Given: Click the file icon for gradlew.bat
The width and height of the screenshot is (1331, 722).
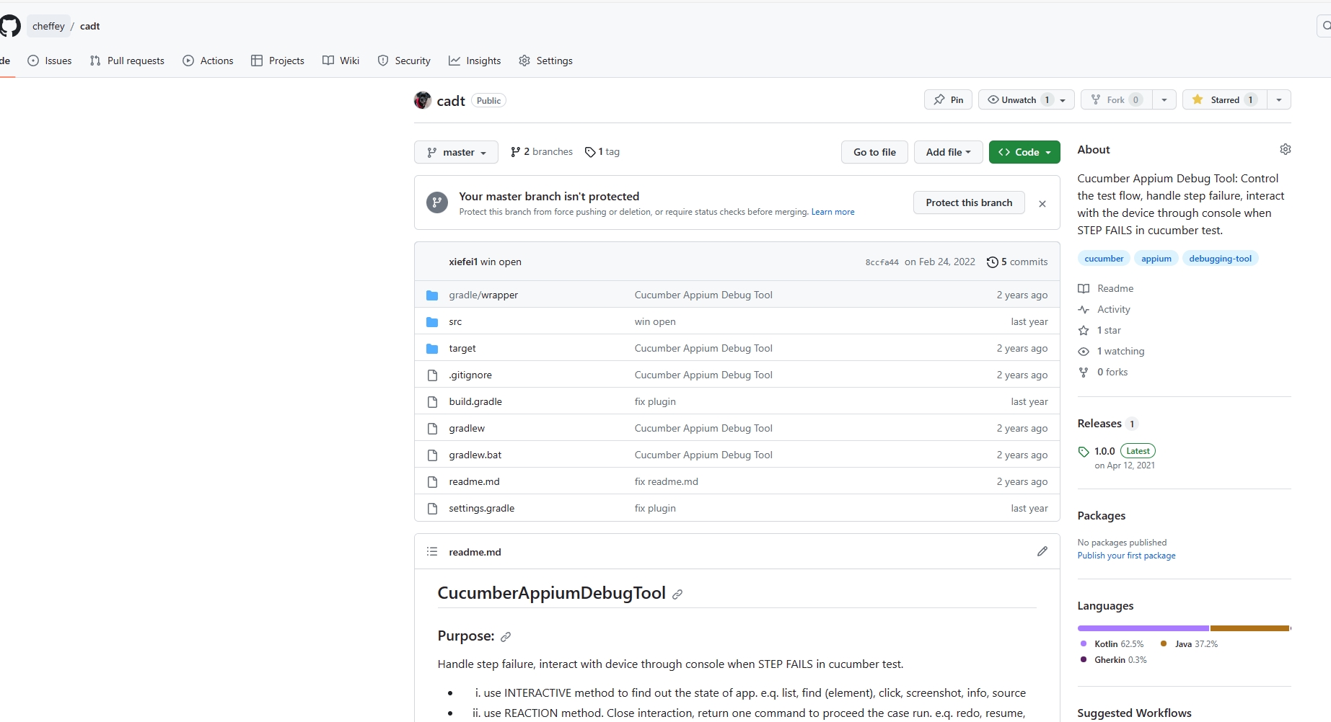Looking at the screenshot, I should 432,455.
